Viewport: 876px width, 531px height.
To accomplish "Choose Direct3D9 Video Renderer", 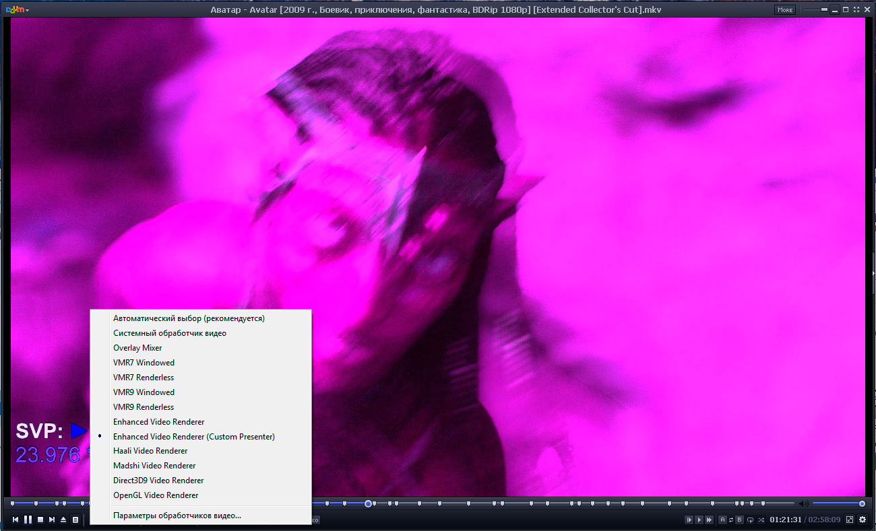I will point(201,481).
